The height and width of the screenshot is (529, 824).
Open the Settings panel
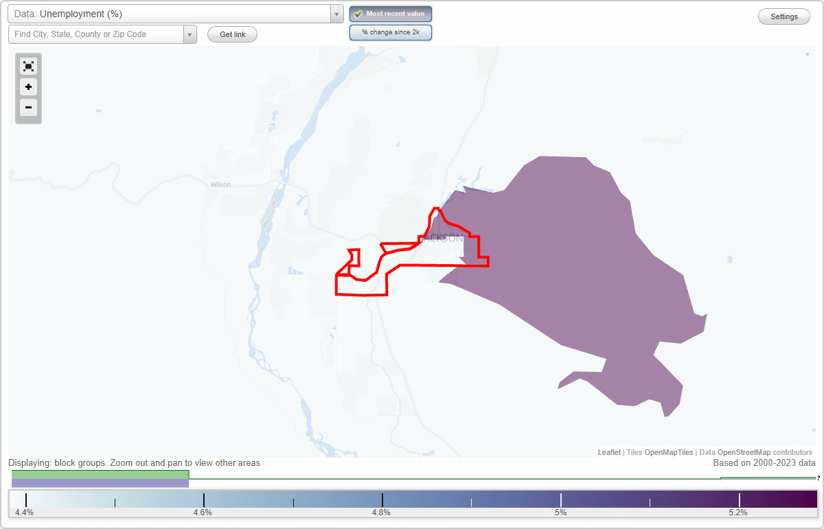coord(783,16)
